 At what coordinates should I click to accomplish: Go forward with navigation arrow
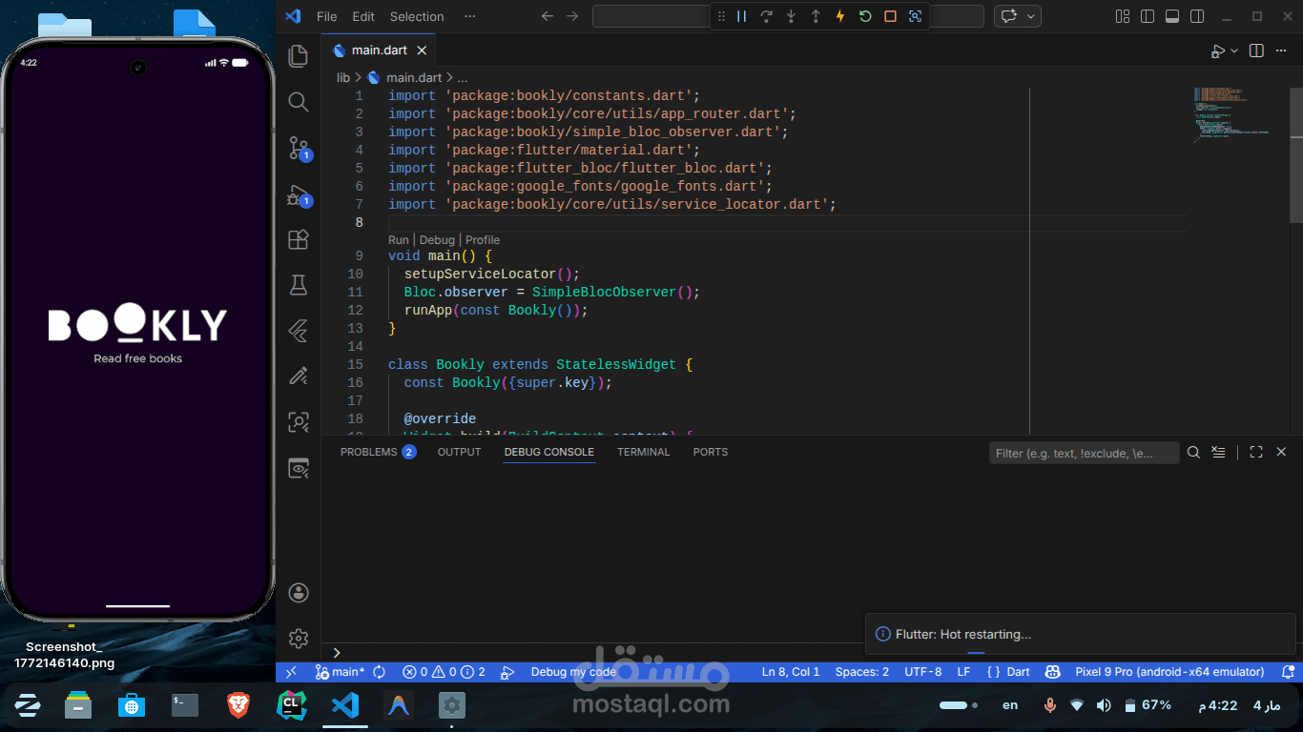[572, 16]
